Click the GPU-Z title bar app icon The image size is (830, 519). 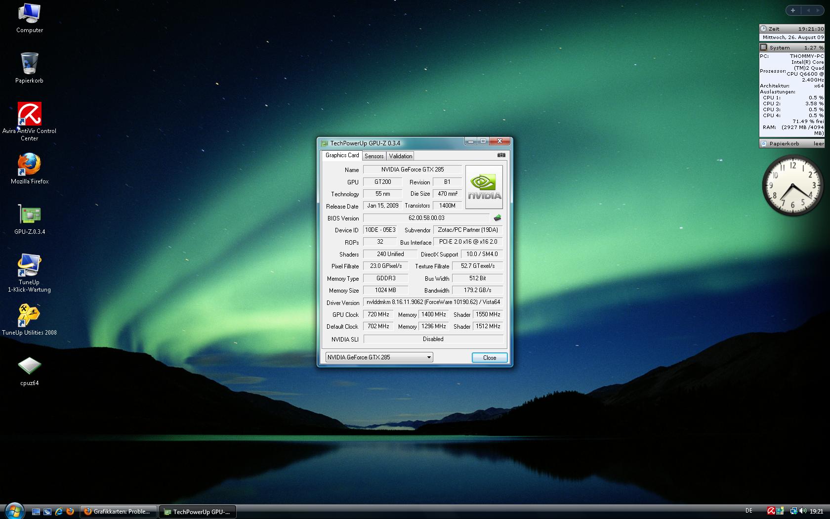325,143
